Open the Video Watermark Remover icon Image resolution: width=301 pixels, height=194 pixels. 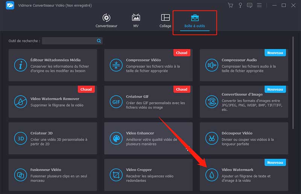[x=21, y=102]
